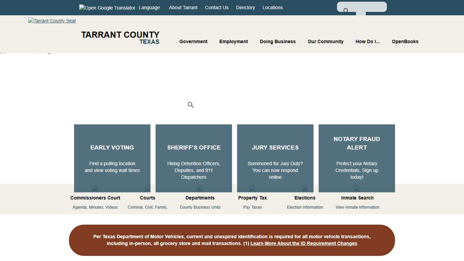Open the Doing Business menu

(x=278, y=41)
